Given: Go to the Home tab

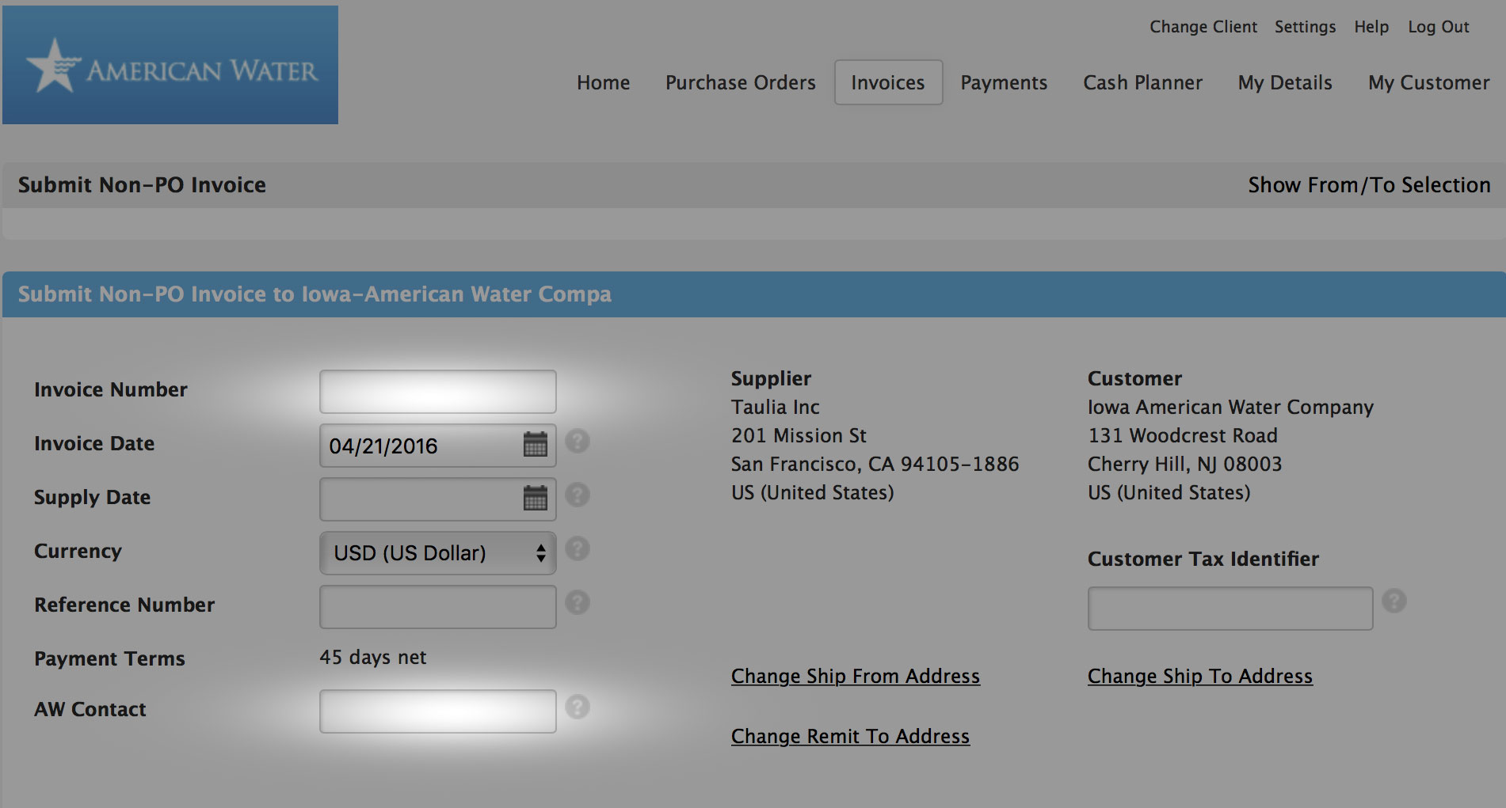Looking at the screenshot, I should pos(604,82).
